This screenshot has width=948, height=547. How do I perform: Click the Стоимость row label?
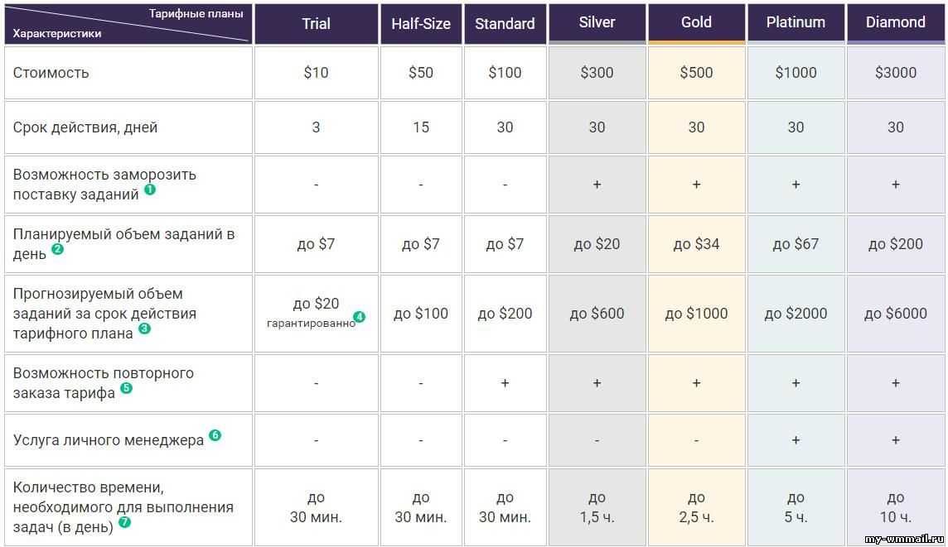coord(51,73)
